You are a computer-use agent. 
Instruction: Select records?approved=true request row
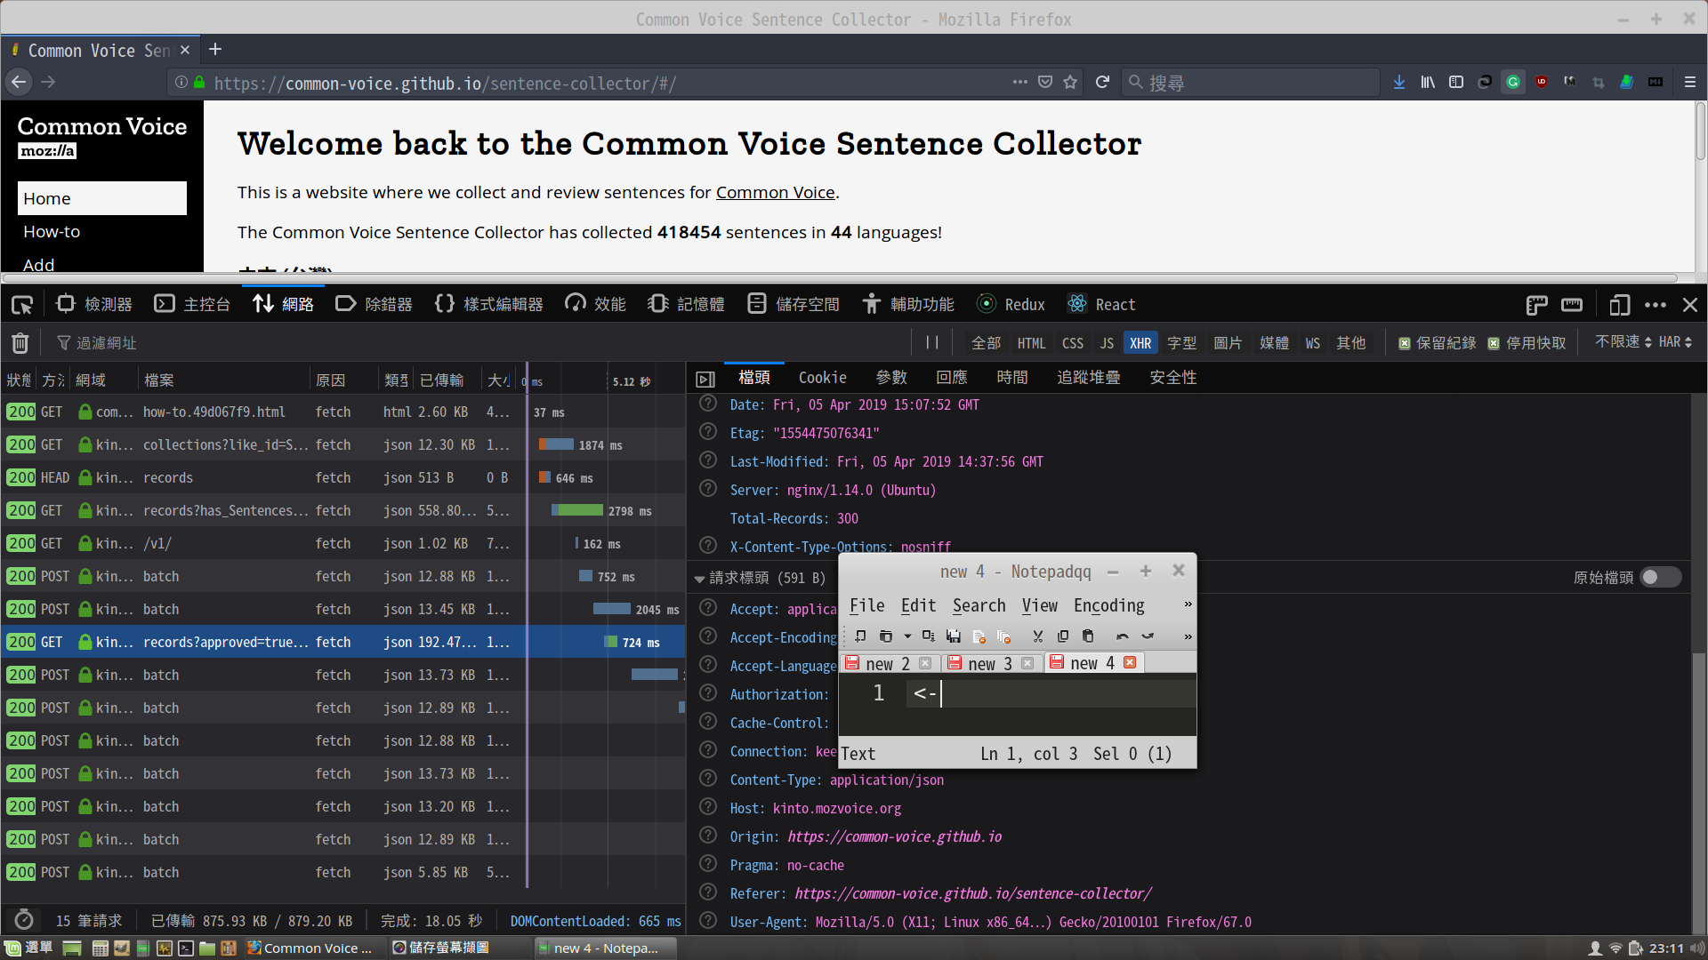point(343,642)
